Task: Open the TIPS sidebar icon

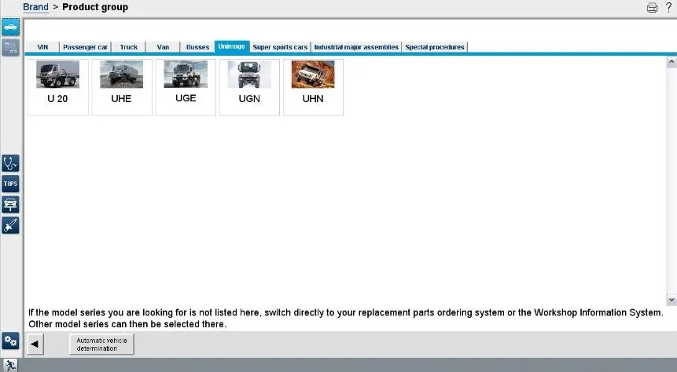Action: [x=10, y=184]
